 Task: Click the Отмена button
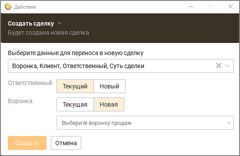click(x=66, y=143)
